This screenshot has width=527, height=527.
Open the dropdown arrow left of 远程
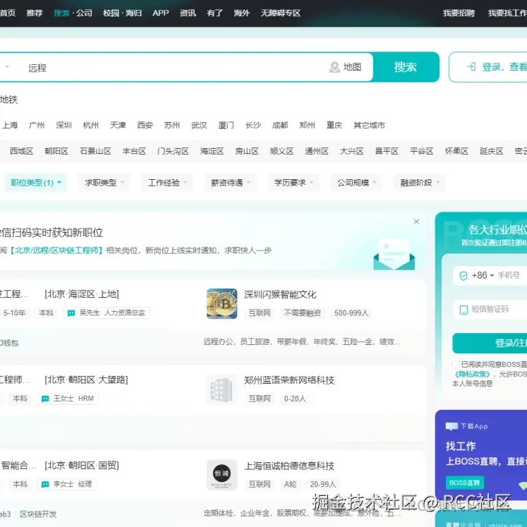pyautogui.click(x=7, y=67)
